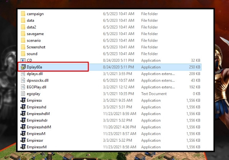Click the date '6/5/2023 10:57 AM'
The width and height of the screenshot is (229, 160).
click(119, 80)
